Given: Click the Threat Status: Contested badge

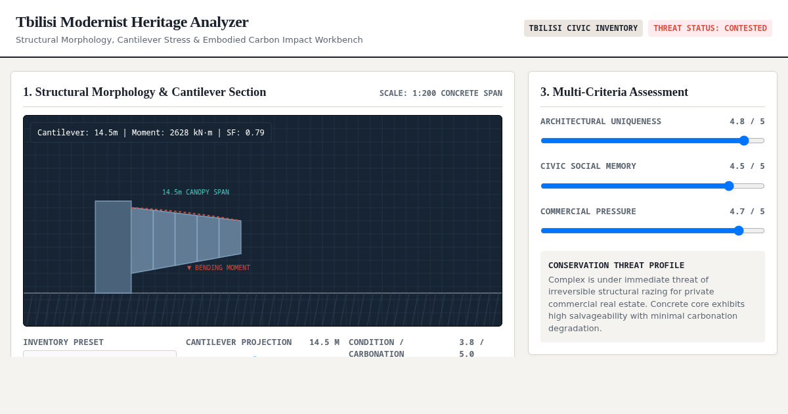Looking at the screenshot, I should tap(710, 28).
